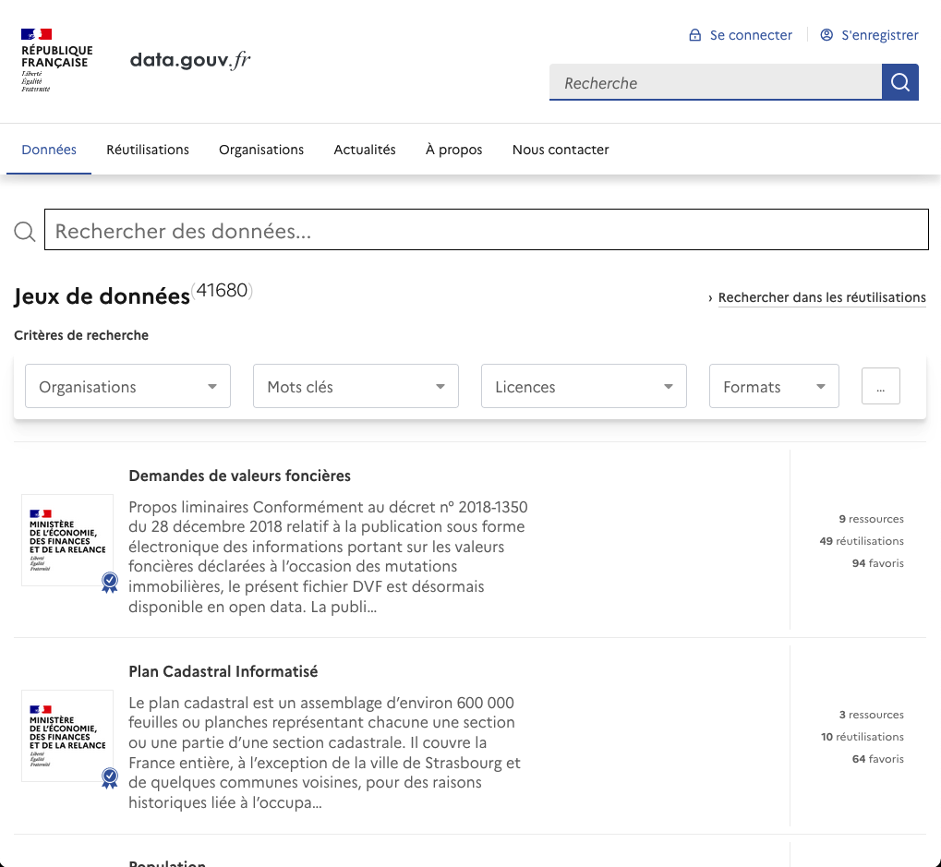Focus the Rechercher des données field
941x867 pixels.
pos(487,230)
